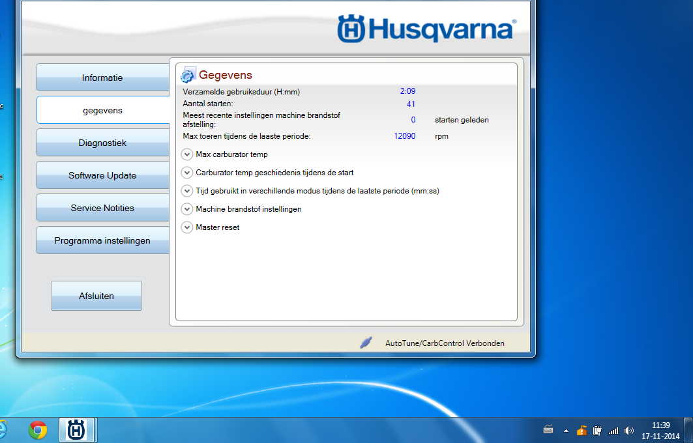The width and height of the screenshot is (693, 443).
Task: Expand Carburator temp geschiedenis tijdens de start
Action: click(187, 173)
